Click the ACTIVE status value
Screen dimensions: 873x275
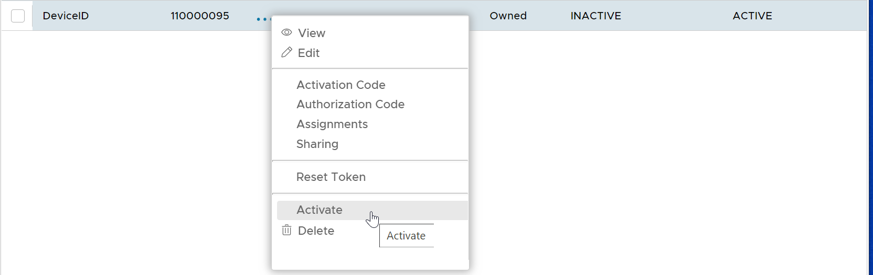tap(752, 16)
